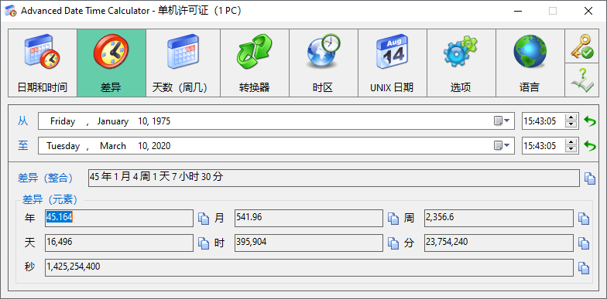Reset the 至 date with green arrow

click(590, 145)
